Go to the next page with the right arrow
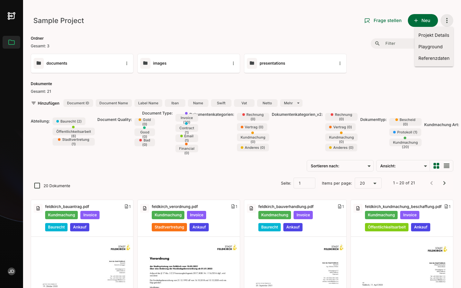 (x=444, y=183)
